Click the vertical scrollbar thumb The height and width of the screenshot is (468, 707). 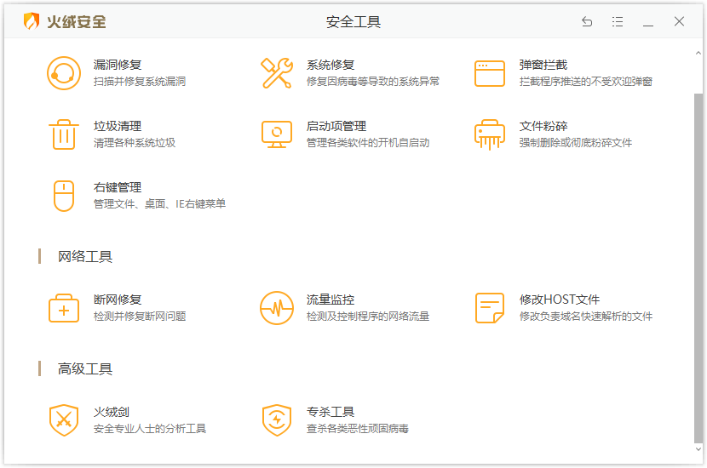tap(698, 264)
